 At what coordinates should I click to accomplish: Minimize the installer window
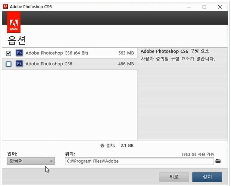pos(189,7)
